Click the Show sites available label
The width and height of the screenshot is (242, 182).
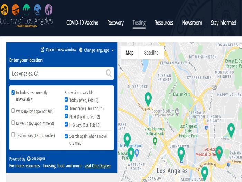coord(80,93)
